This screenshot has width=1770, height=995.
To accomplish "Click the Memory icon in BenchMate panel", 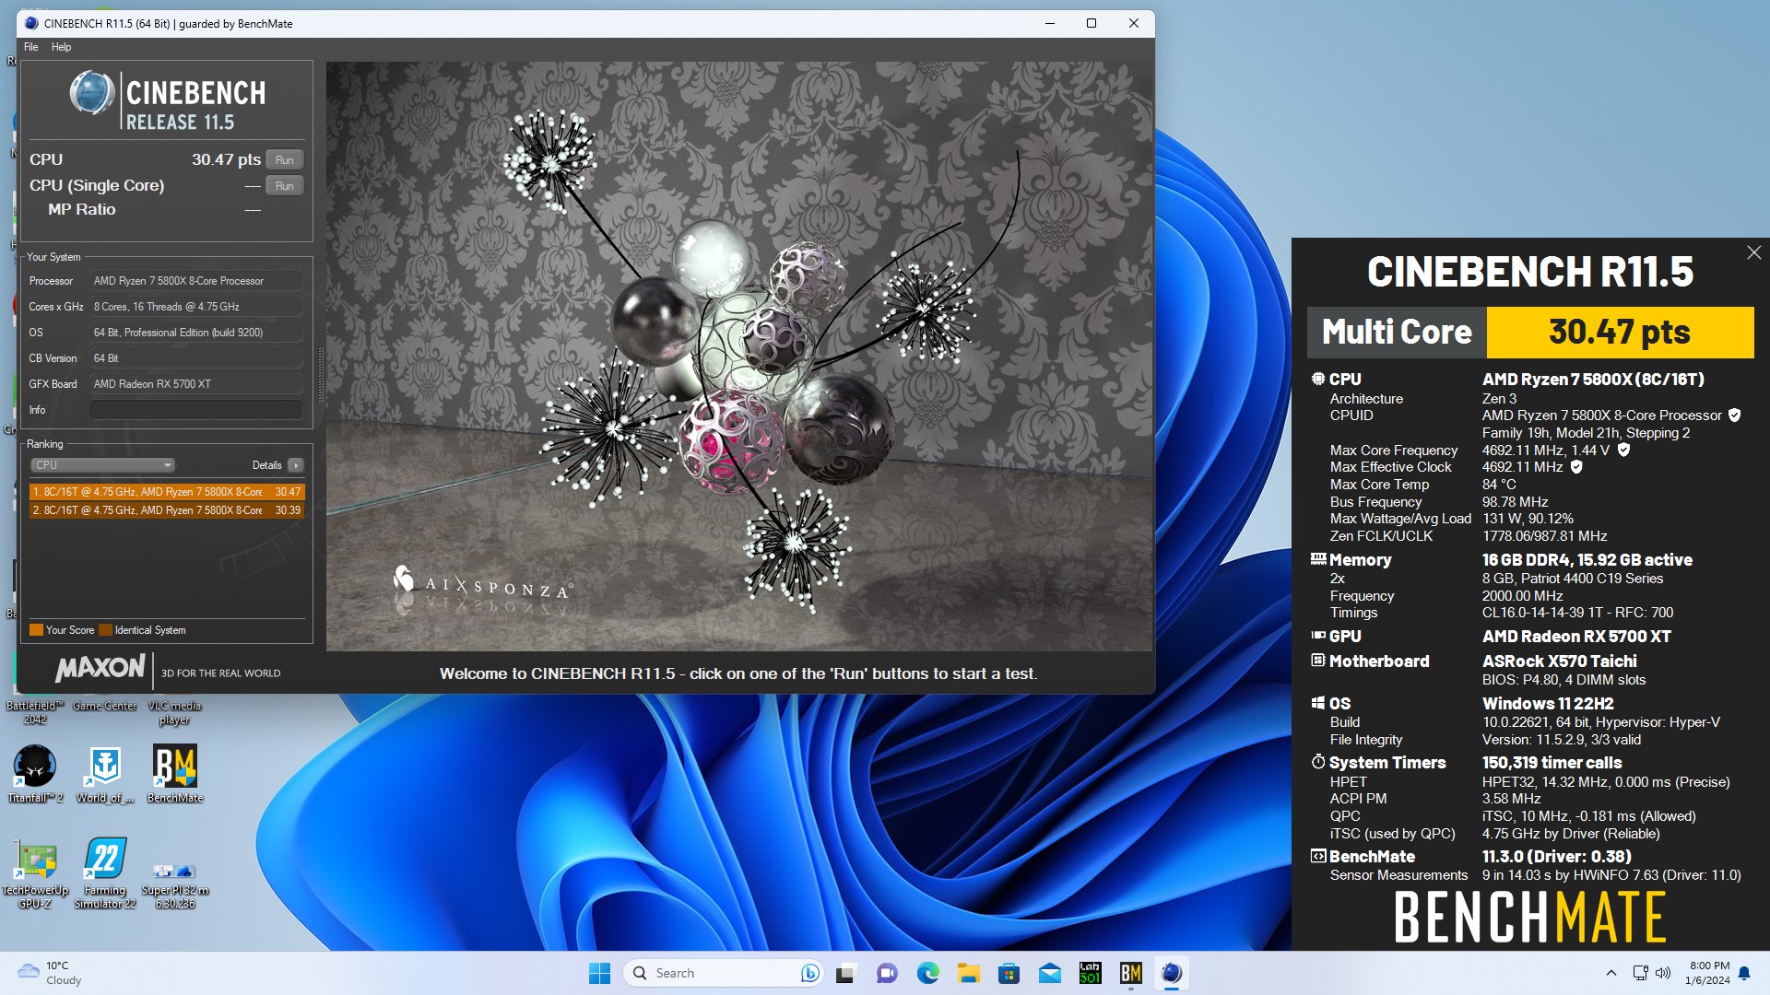I will tap(1318, 559).
